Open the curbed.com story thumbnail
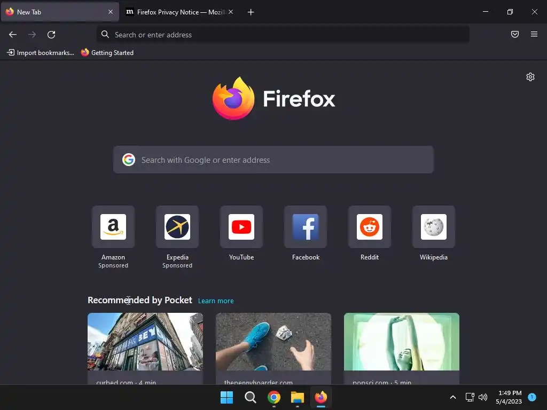 [x=145, y=342]
